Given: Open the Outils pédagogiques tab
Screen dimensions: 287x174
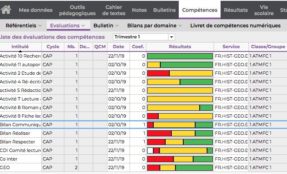Looking at the screenshot, I should pyautogui.click(x=77, y=10).
